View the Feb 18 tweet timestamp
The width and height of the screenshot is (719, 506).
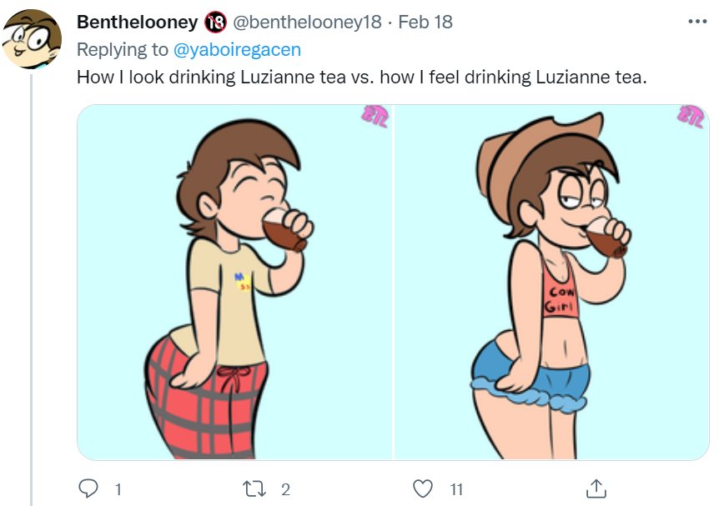(x=425, y=22)
